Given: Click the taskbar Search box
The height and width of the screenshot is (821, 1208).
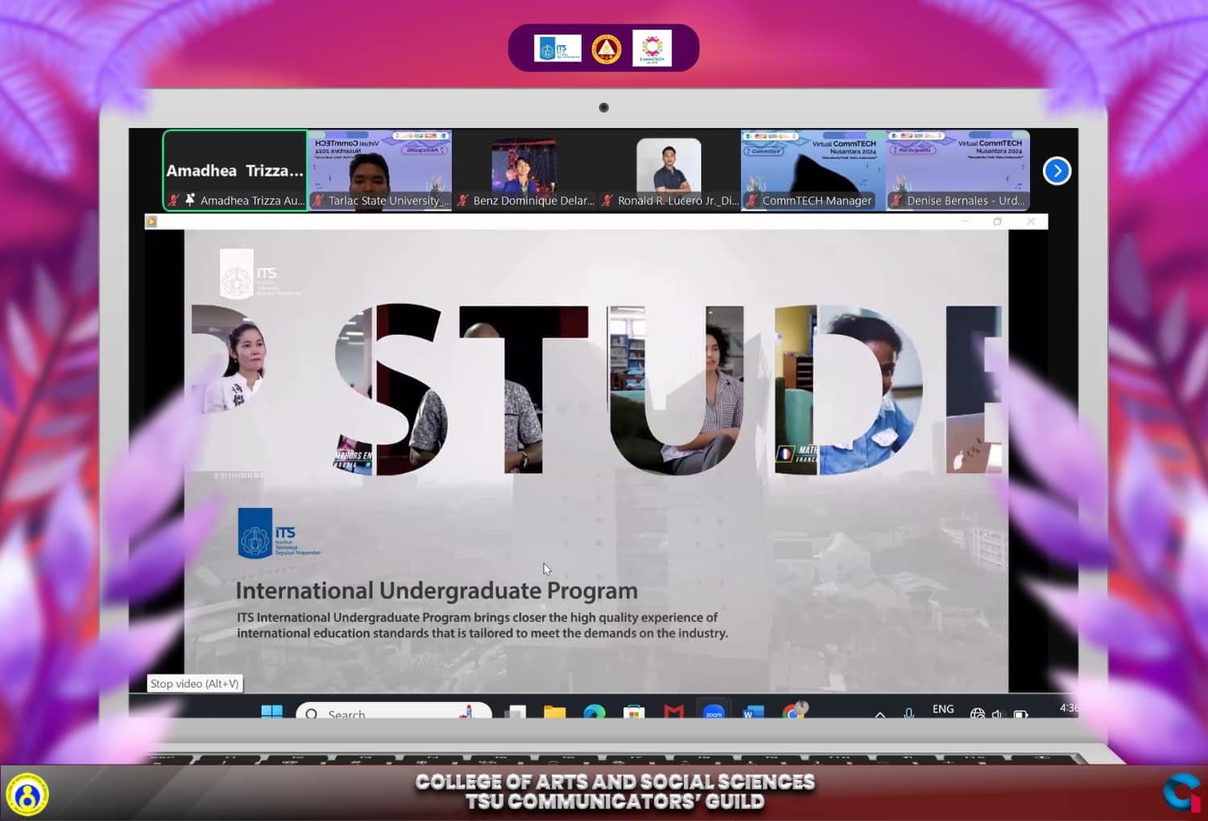Looking at the screenshot, I should pos(393,713).
